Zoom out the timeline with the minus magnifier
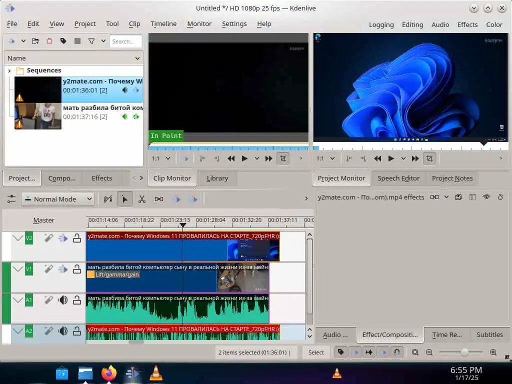512x384 pixels. click(x=429, y=352)
